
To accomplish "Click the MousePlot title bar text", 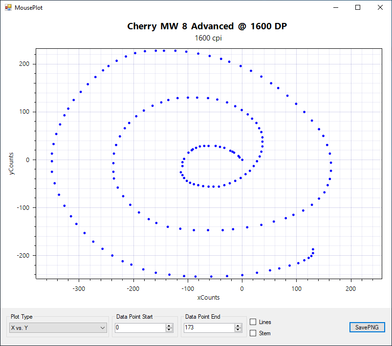I will pyautogui.click(x=28, y=8).
